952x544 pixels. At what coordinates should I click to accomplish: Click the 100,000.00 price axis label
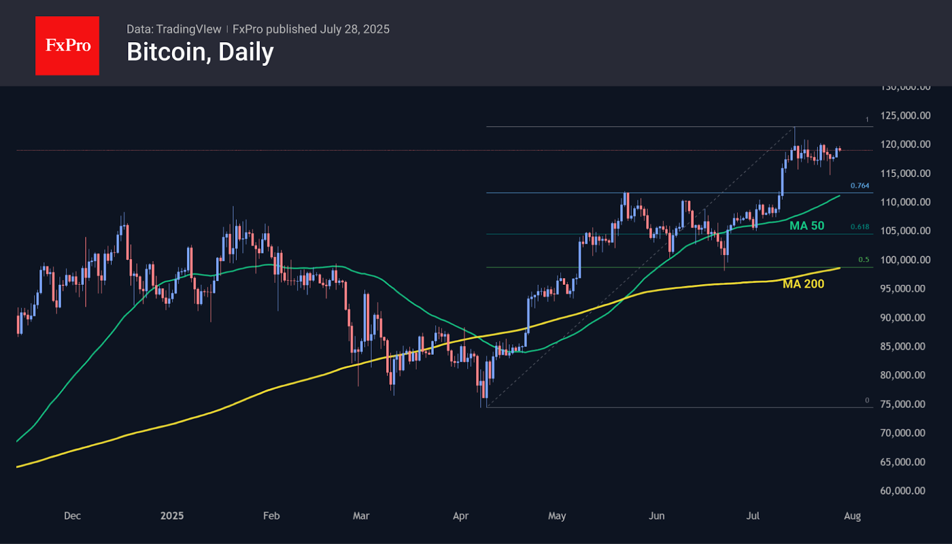pos(905,260)
